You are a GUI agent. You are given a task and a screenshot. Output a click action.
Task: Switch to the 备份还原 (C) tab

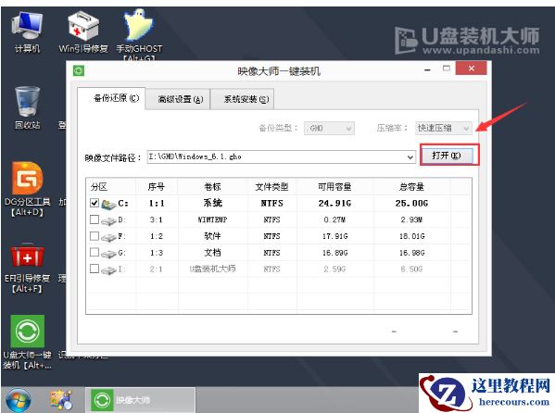pyautogui.click(x=111, y=98)
